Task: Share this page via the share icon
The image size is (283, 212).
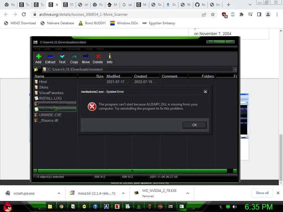Action: pyautogui.click(x=204, y=14)
